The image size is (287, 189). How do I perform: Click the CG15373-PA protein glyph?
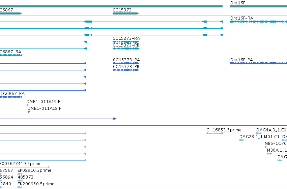tap(126, 63)
